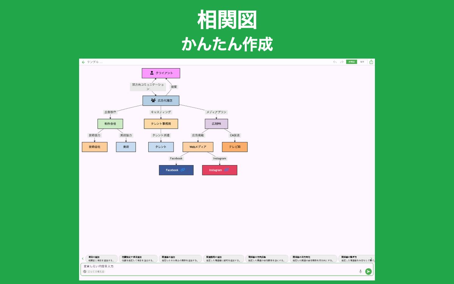Select the 広報PR node
This screenshot has height=284, width=454.
coord(216,124)
